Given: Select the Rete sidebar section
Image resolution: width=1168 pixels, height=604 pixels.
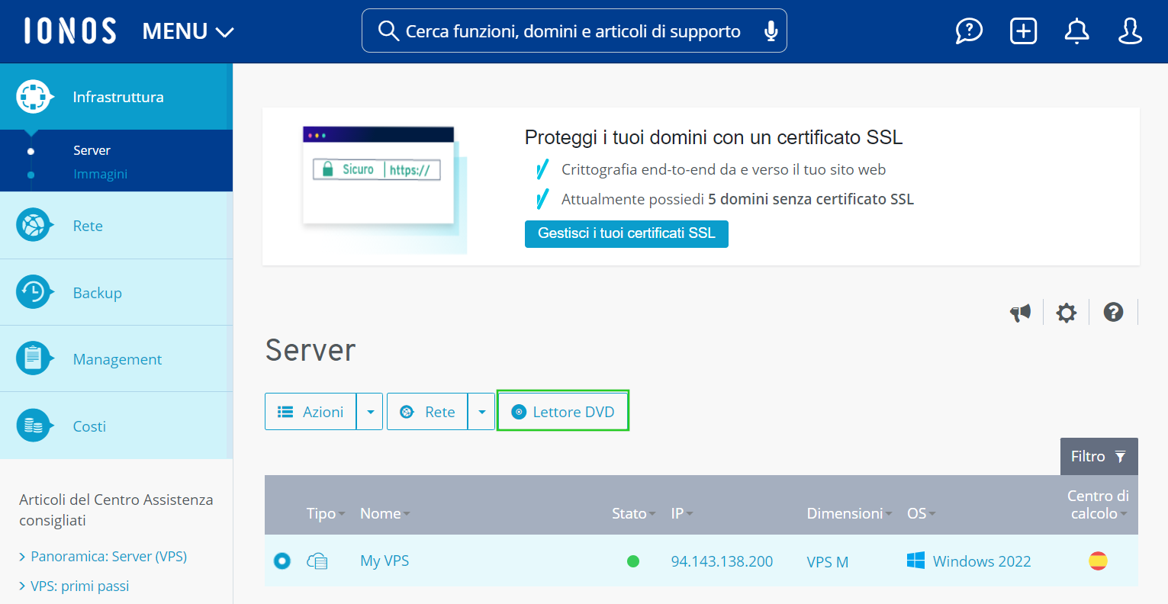Looking at the screenshot, I should pyautogui.click(x=116, y=226).
